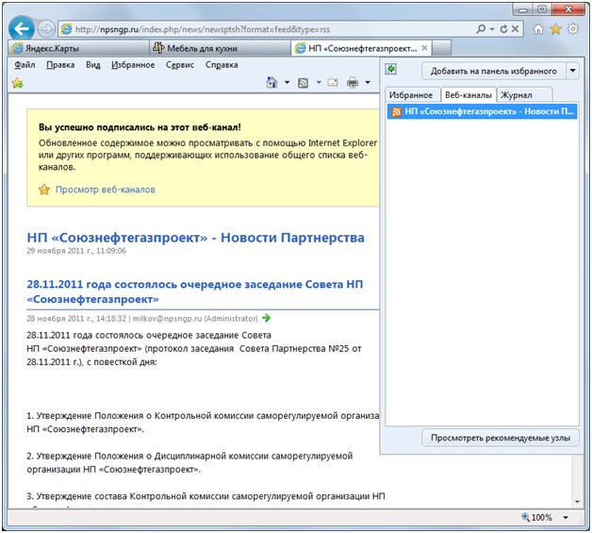This screenshot has width=592, height=533.
Task: Open the 28.11.2011 года состоялось заседание headline
Action: click(195, 291)
